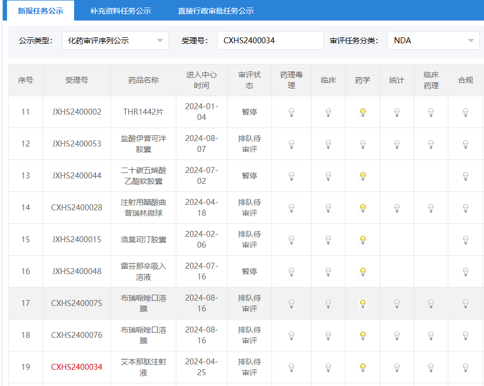The width and height of the screenshot is (484, 386).
Task: Select drug name 艾本那肽注射液
Action: click(143, 367)
